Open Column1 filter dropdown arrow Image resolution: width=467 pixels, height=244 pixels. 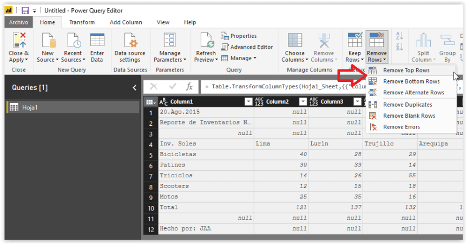248,102
